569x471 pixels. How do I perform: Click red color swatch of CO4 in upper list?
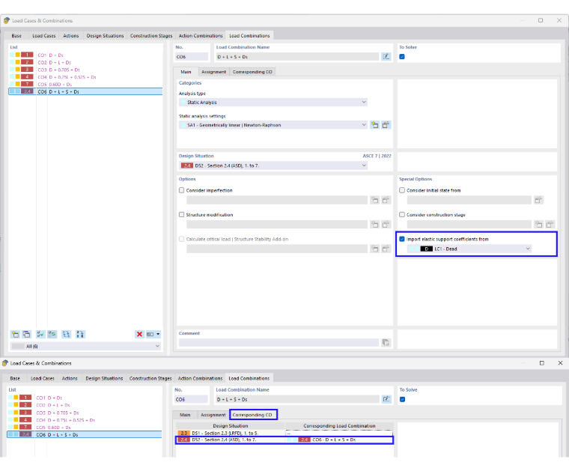click(x=27, y=77)
